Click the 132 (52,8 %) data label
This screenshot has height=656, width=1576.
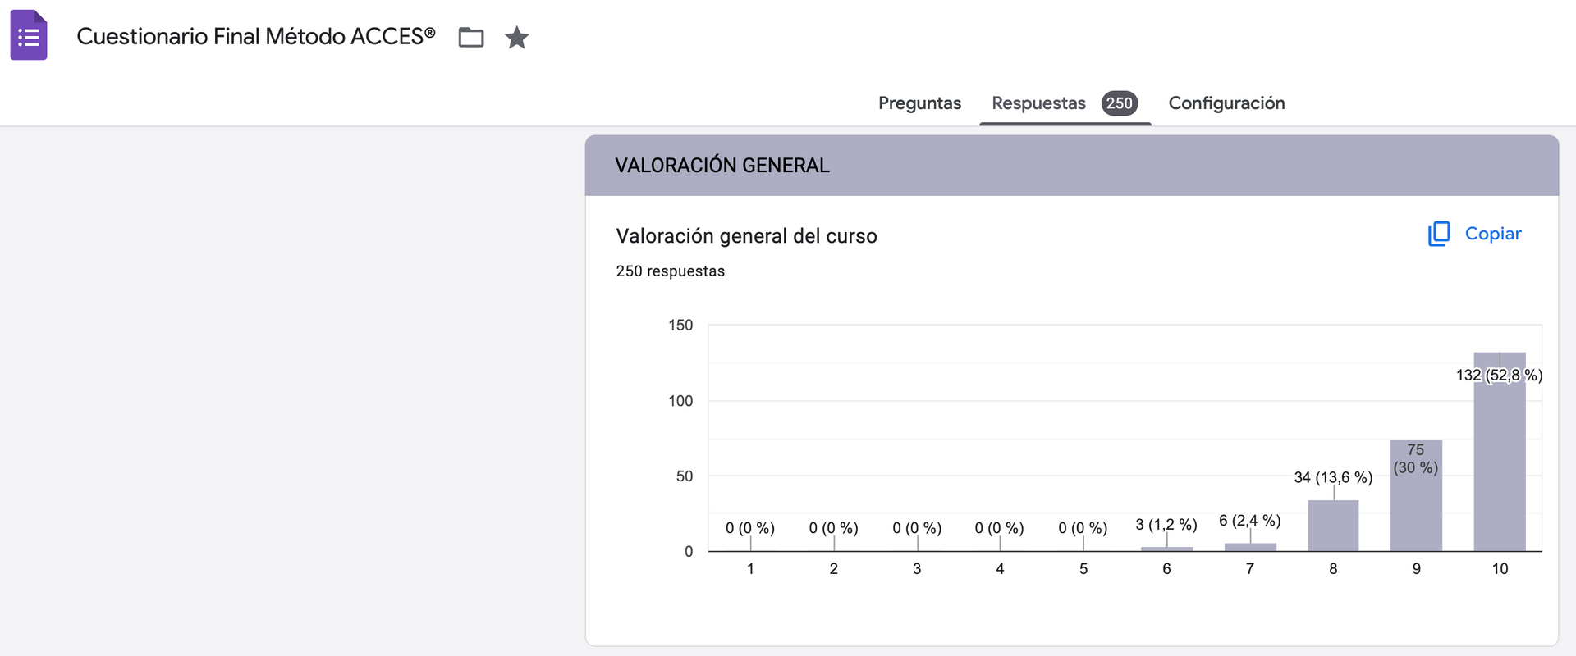click(x=1499, y=375)
